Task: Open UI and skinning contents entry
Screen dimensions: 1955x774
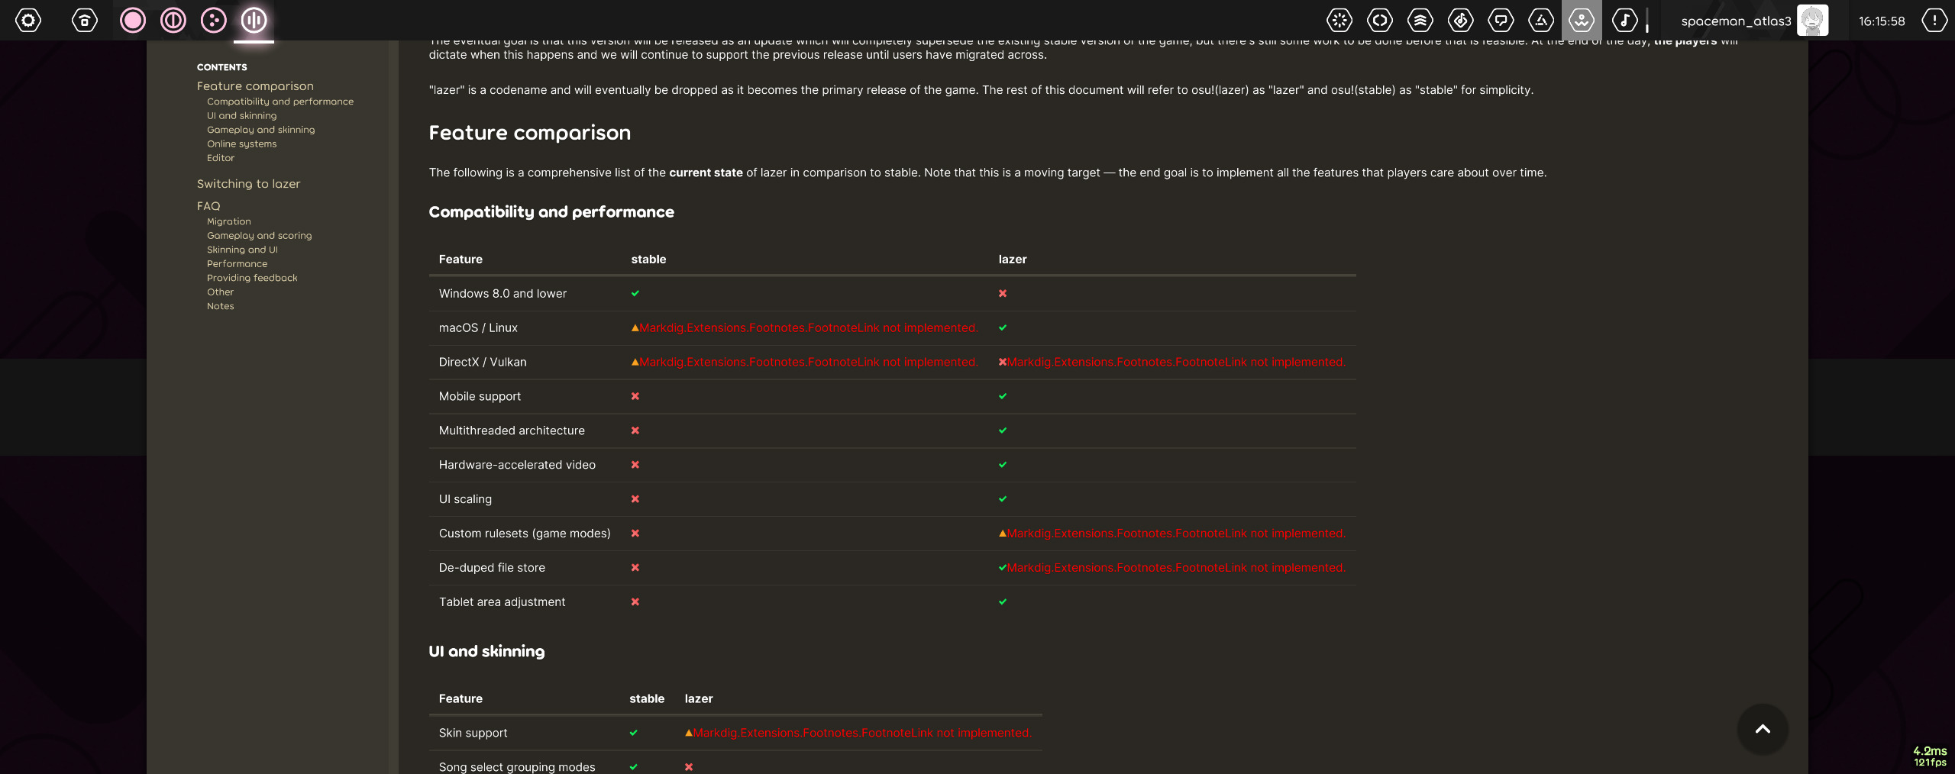Action: pos(241,116)
